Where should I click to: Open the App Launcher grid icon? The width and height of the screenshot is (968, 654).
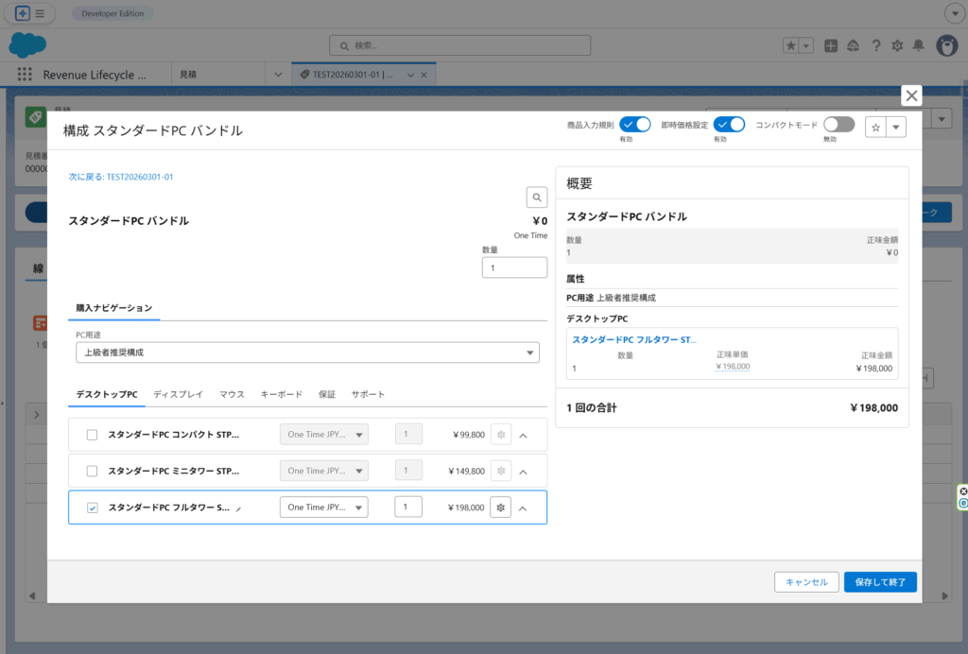click(25, 75)
